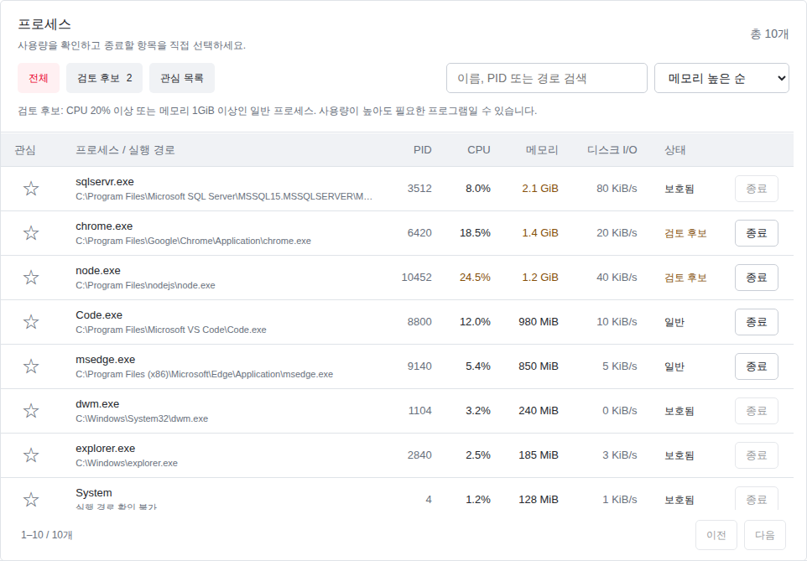The width and height of the screenshot is (807, 561).
Task: Click the 종료 button for msedge.exe
Action: (757, 366)
